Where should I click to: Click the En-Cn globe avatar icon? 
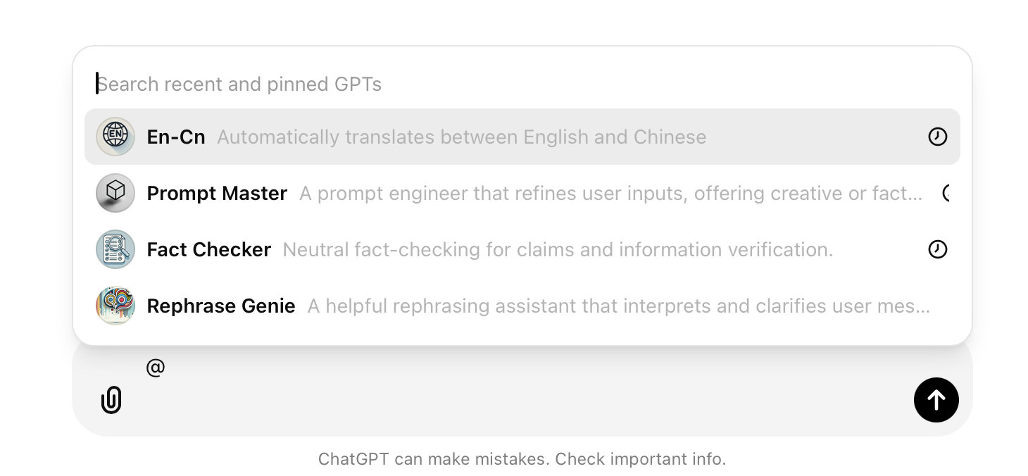[x=115, y=137]
